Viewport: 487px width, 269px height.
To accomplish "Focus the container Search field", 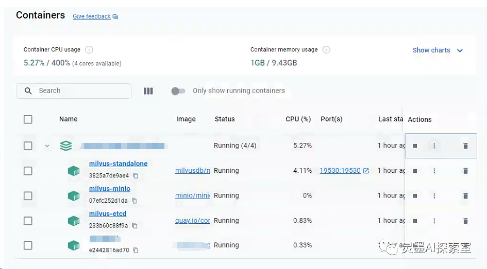I will coord(74,91).
